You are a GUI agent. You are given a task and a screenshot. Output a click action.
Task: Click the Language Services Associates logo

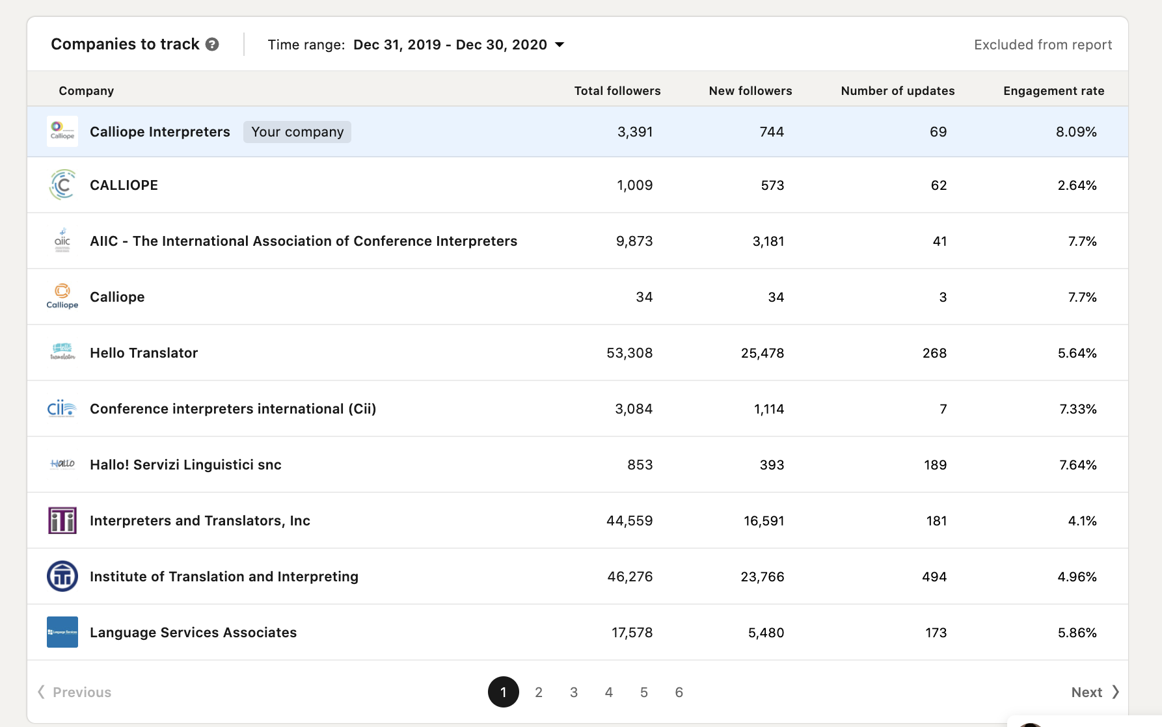click(x=62, y=632)
